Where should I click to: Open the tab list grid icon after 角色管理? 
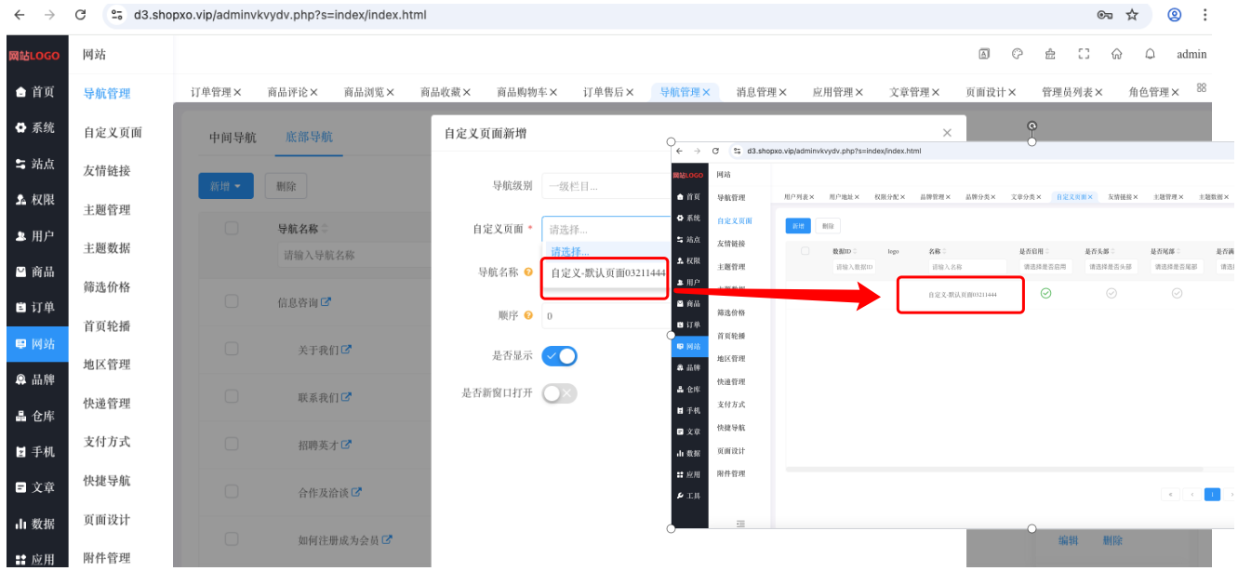[x=1202, y=87]
